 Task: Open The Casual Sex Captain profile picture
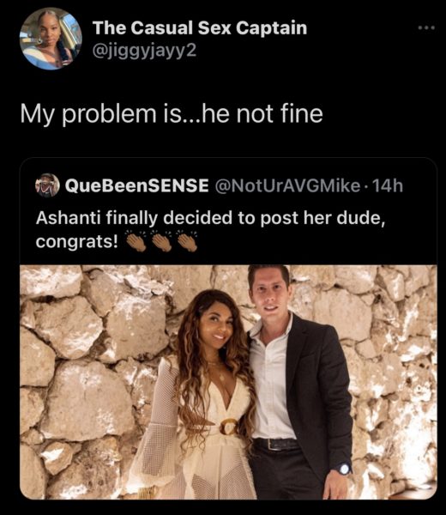51,39
